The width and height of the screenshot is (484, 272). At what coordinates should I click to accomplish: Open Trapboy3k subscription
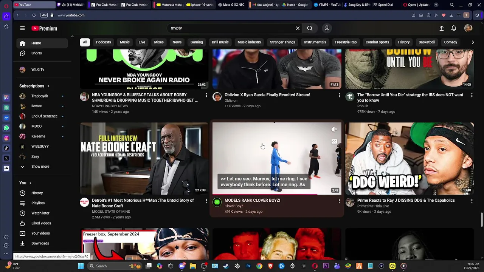(x=42, y=96)
